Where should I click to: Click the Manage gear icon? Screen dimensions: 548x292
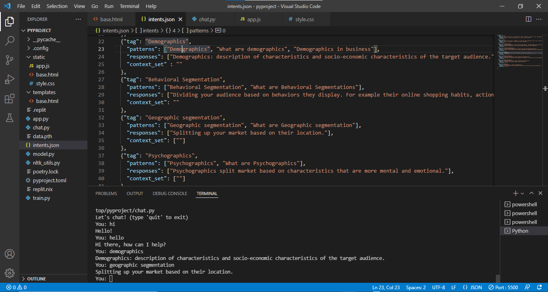pyautogui.click(x=10, y=273)
